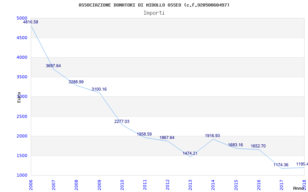Select the 1867.64 data label

point(167,138)
